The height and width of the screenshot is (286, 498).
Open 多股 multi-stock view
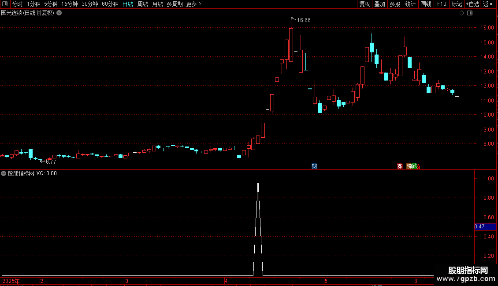(x=395, y=4)
